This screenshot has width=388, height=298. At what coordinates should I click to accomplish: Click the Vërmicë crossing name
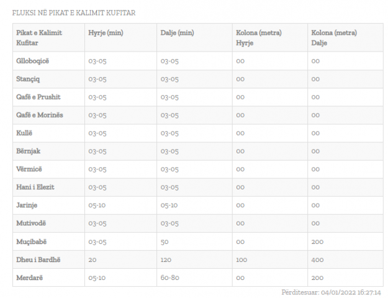[30, 169]
